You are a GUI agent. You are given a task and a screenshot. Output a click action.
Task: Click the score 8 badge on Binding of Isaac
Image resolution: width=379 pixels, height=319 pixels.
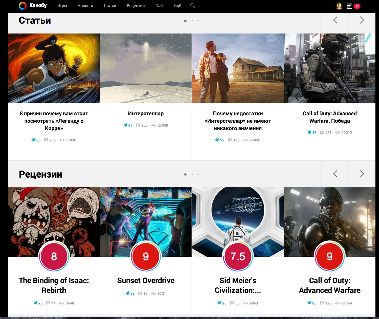coord(54,256)
